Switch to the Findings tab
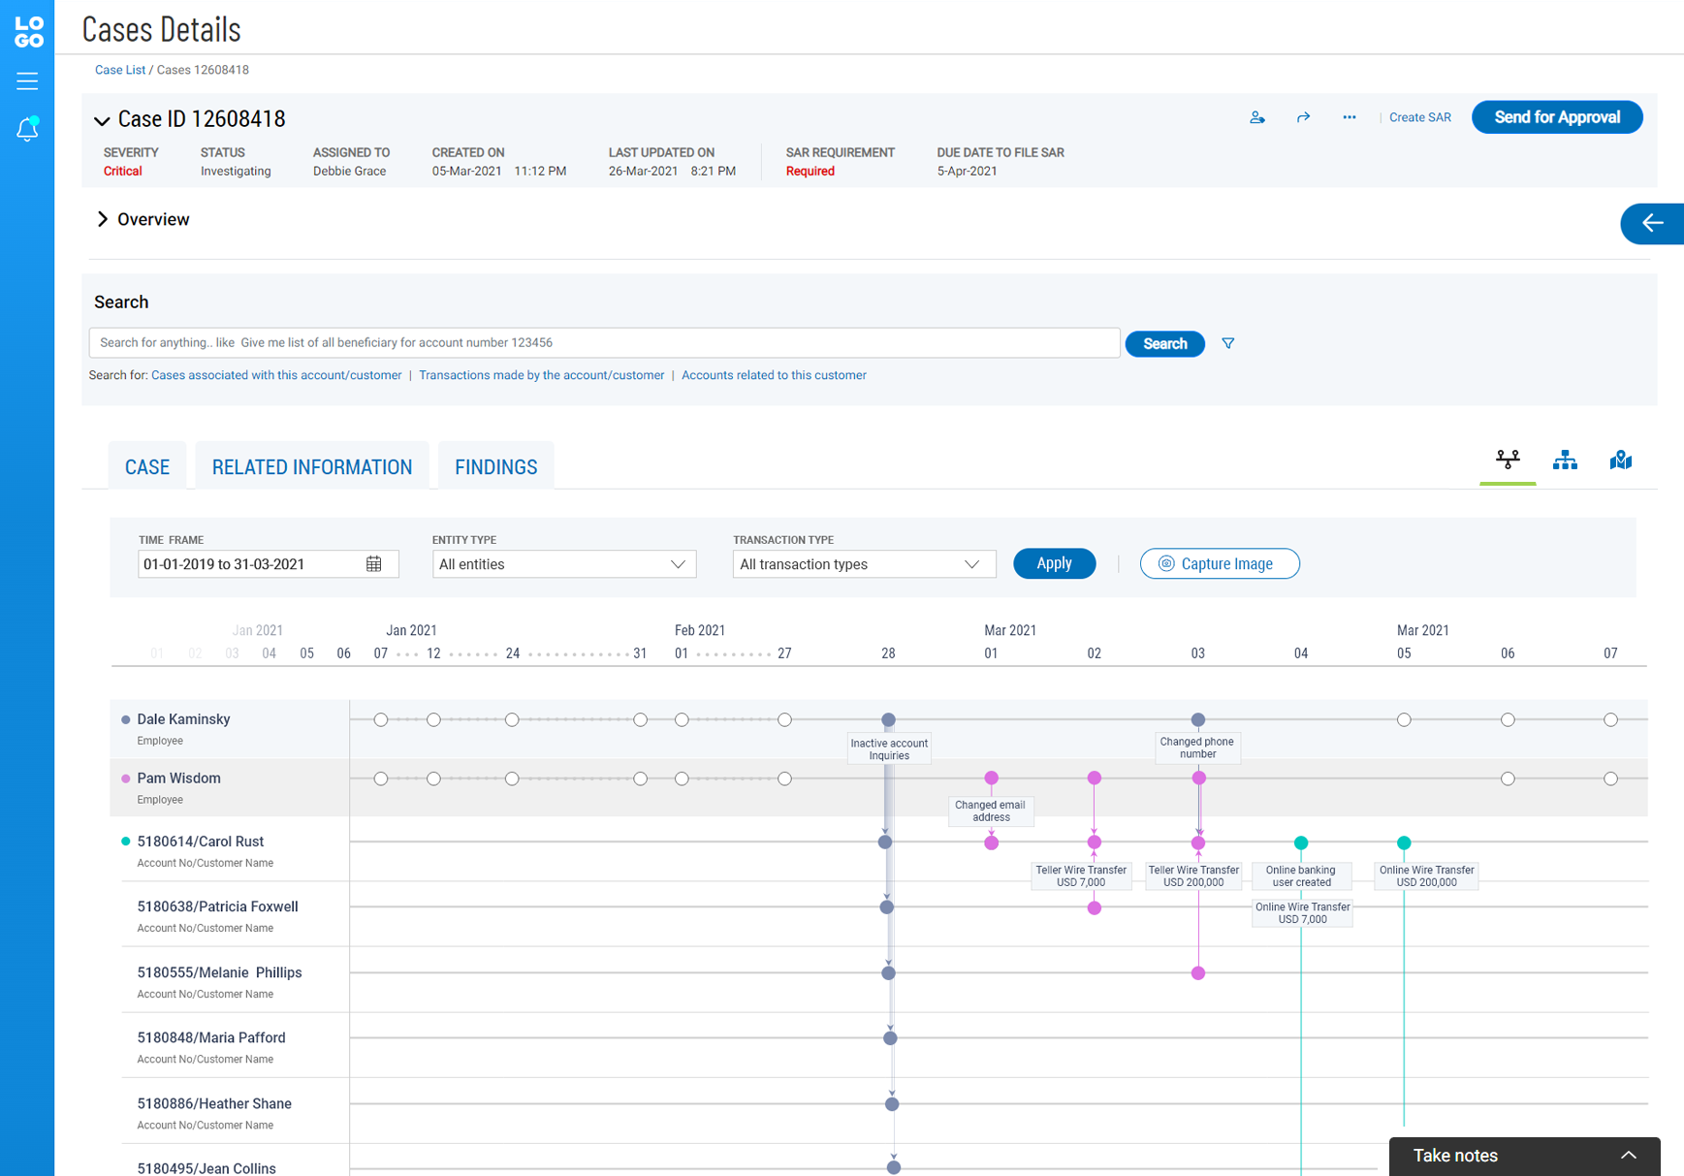 point(495,466)
